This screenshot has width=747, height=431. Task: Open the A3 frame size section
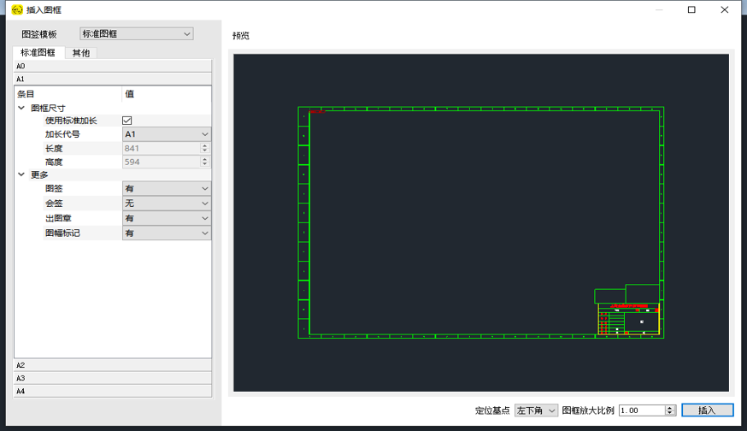[x=112, y=378]
